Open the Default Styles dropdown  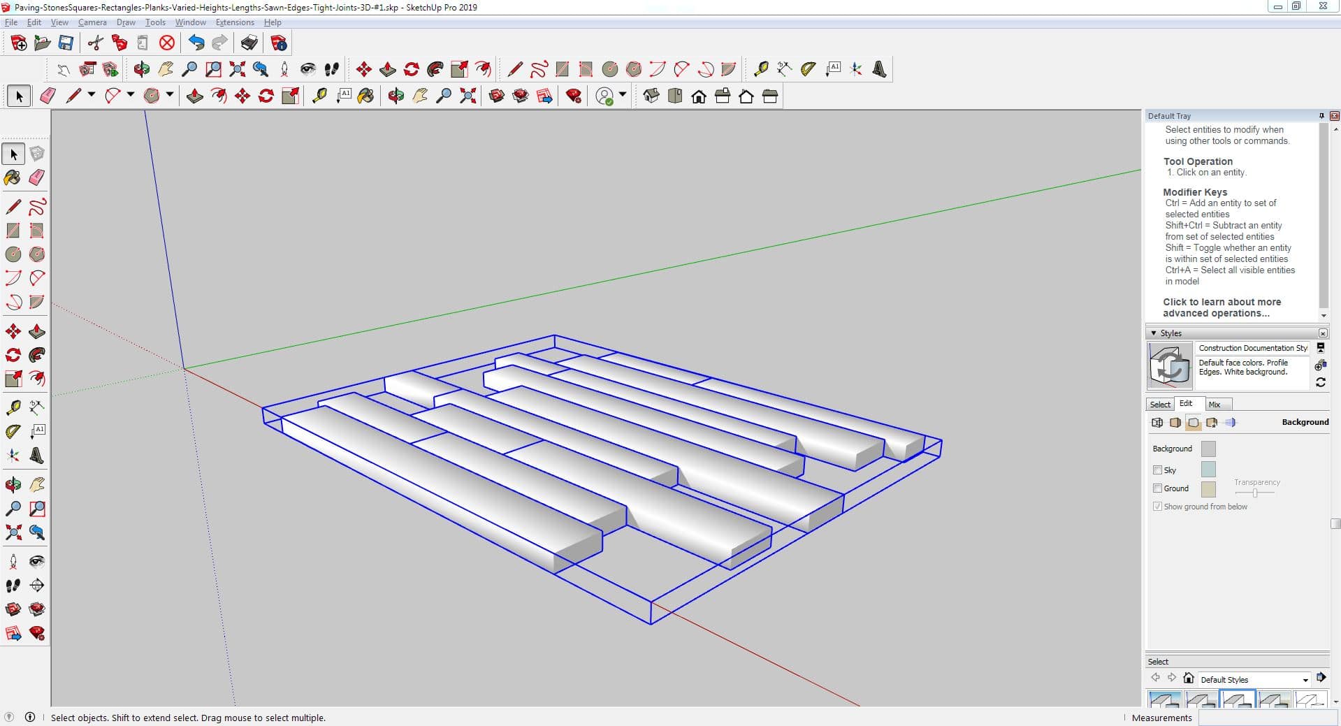[x=1305, y=680]
